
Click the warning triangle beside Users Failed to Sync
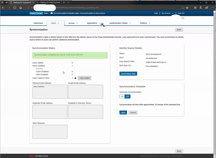pyautogui.click(x=75, y=78)
